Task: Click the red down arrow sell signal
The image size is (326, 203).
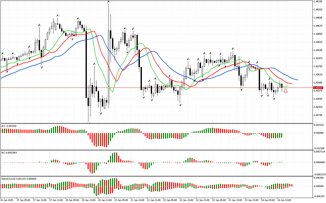Action: pos(286,91)
